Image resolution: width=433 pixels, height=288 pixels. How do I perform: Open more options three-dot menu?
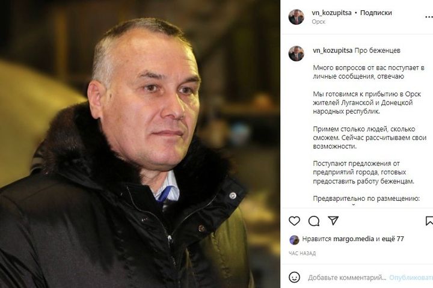click(x=429, y=17)
